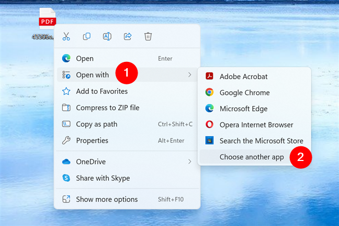Click the Share icon
Image resolution: width=339 pixels, height=226 pixels.
pyautogui.click(x=127, y=36)
